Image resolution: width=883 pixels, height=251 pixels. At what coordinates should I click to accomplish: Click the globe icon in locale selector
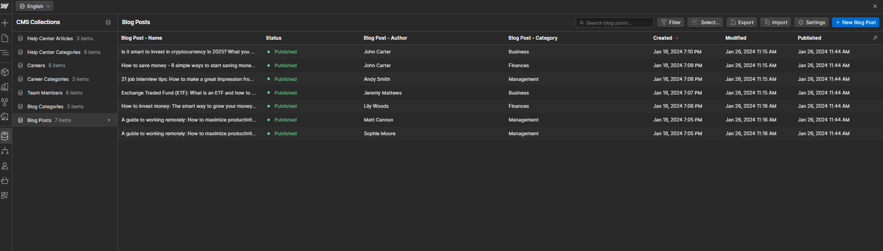[x=22, y=6]
